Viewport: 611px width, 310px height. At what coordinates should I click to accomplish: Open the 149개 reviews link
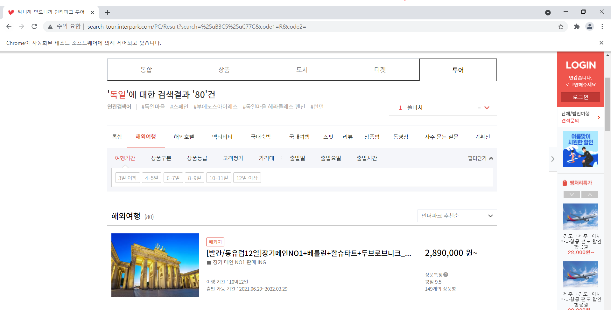(x=431, y=289)
